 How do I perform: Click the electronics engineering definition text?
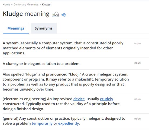pyautogui.click(x=61, y=104)
